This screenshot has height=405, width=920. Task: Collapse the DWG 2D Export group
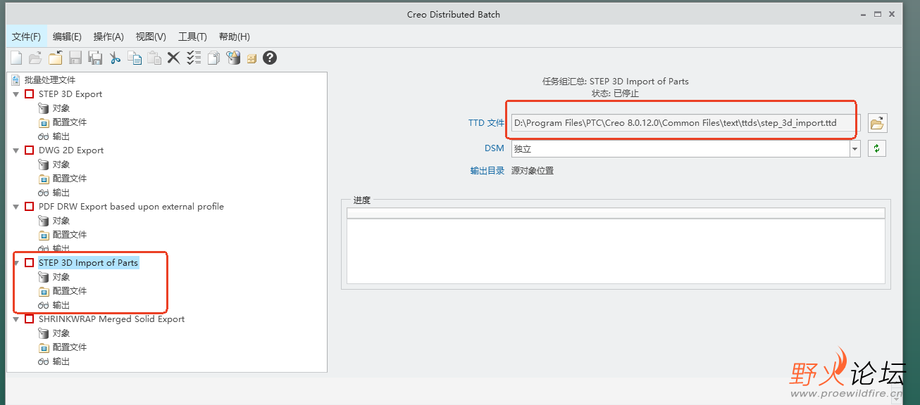pyautogui.click(x=16, y=150)
